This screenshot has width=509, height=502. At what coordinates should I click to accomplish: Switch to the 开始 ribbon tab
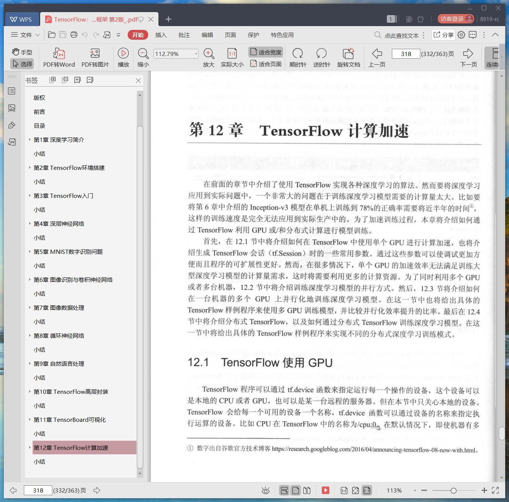pyautogui.click(x=138, y=35)
